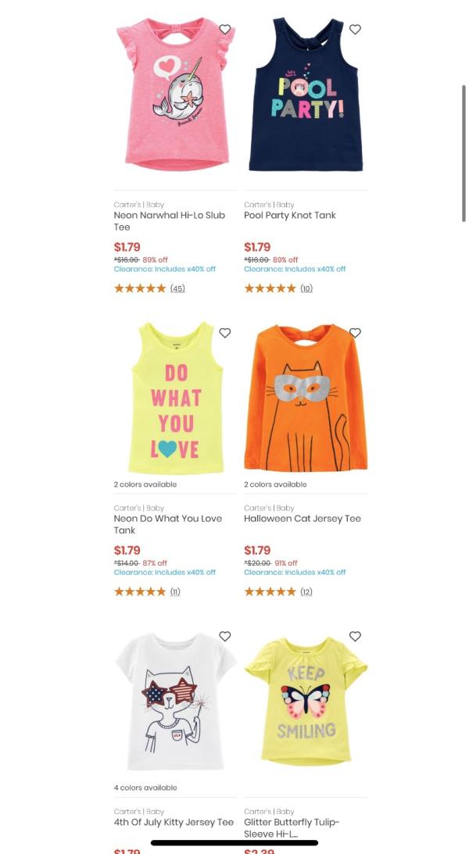This screenshot has height=854, width=469.
Task: Tap the Keep Smiling butterfly tee image
Action: [x=306, y=702]
